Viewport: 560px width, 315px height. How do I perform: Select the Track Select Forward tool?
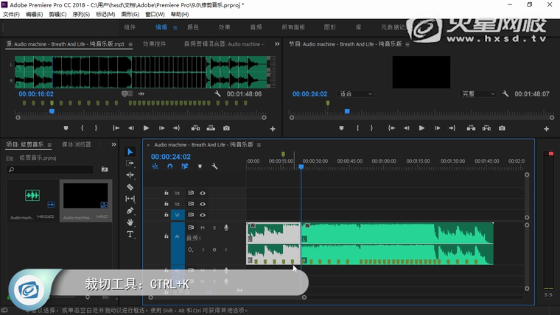pyautogui.click(x=130, y=163)
